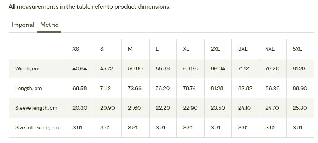
Task: Click the 4XL sleeve length value 24.70
Action: click(x=272, y=108)
